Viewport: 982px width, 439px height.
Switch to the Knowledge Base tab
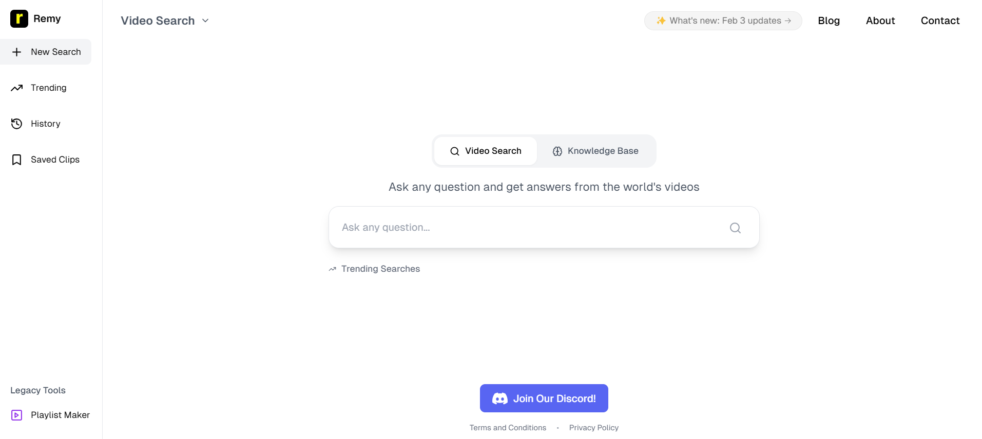click(x=595, y=151)
